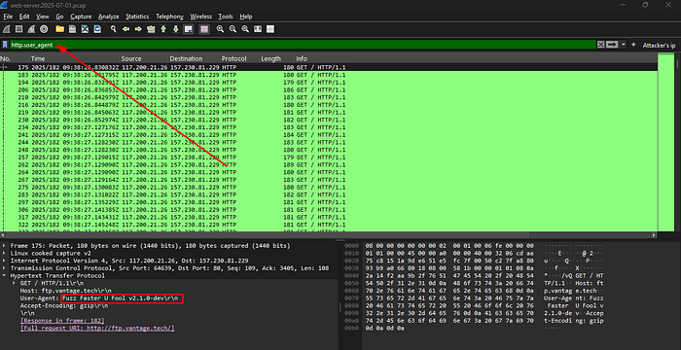Toggle packet list colorization

[204, 29]
